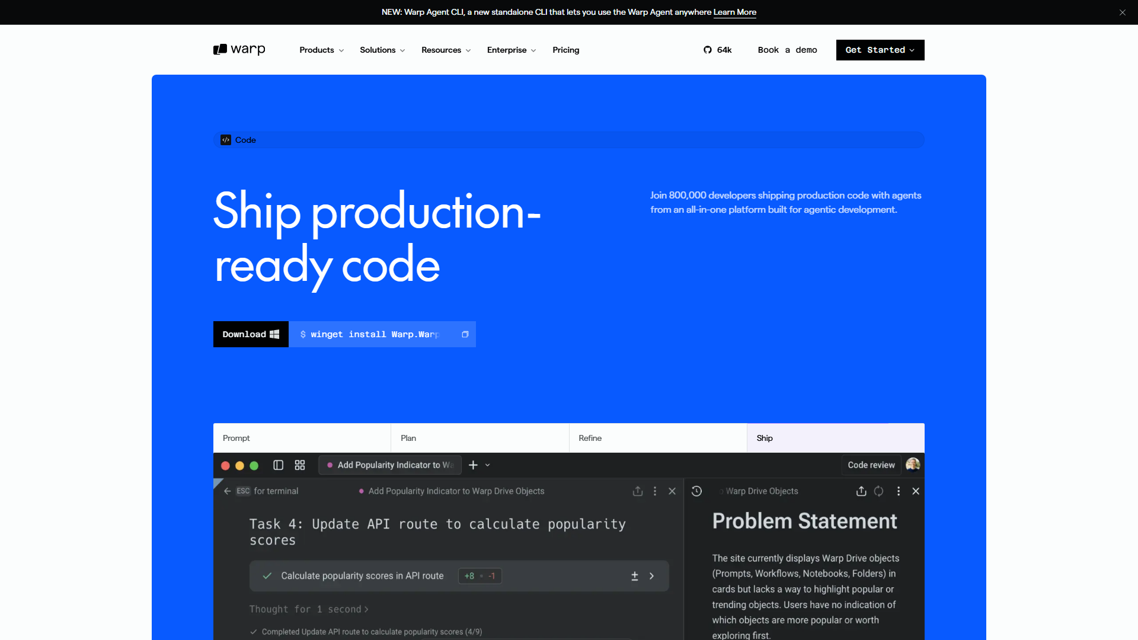
Task: Click the Windows logo on Download button
Action: (x=274, y=334)
